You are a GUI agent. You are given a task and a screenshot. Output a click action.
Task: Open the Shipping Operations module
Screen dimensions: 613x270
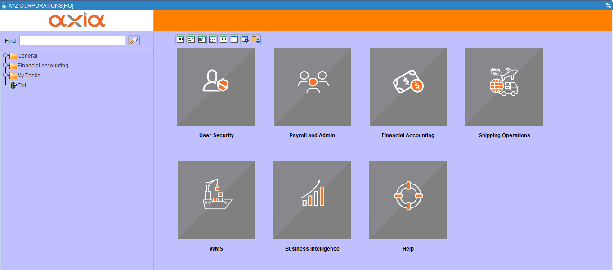click(x=503, y=86)
